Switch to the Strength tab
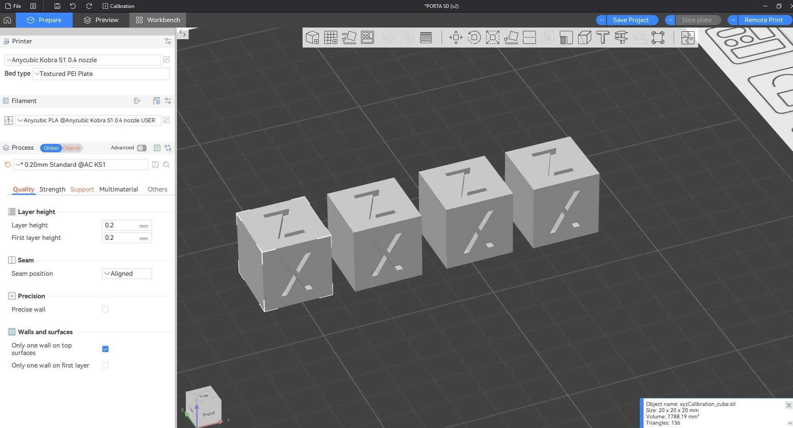Screen dimensions: 793x428 [52, 189]
